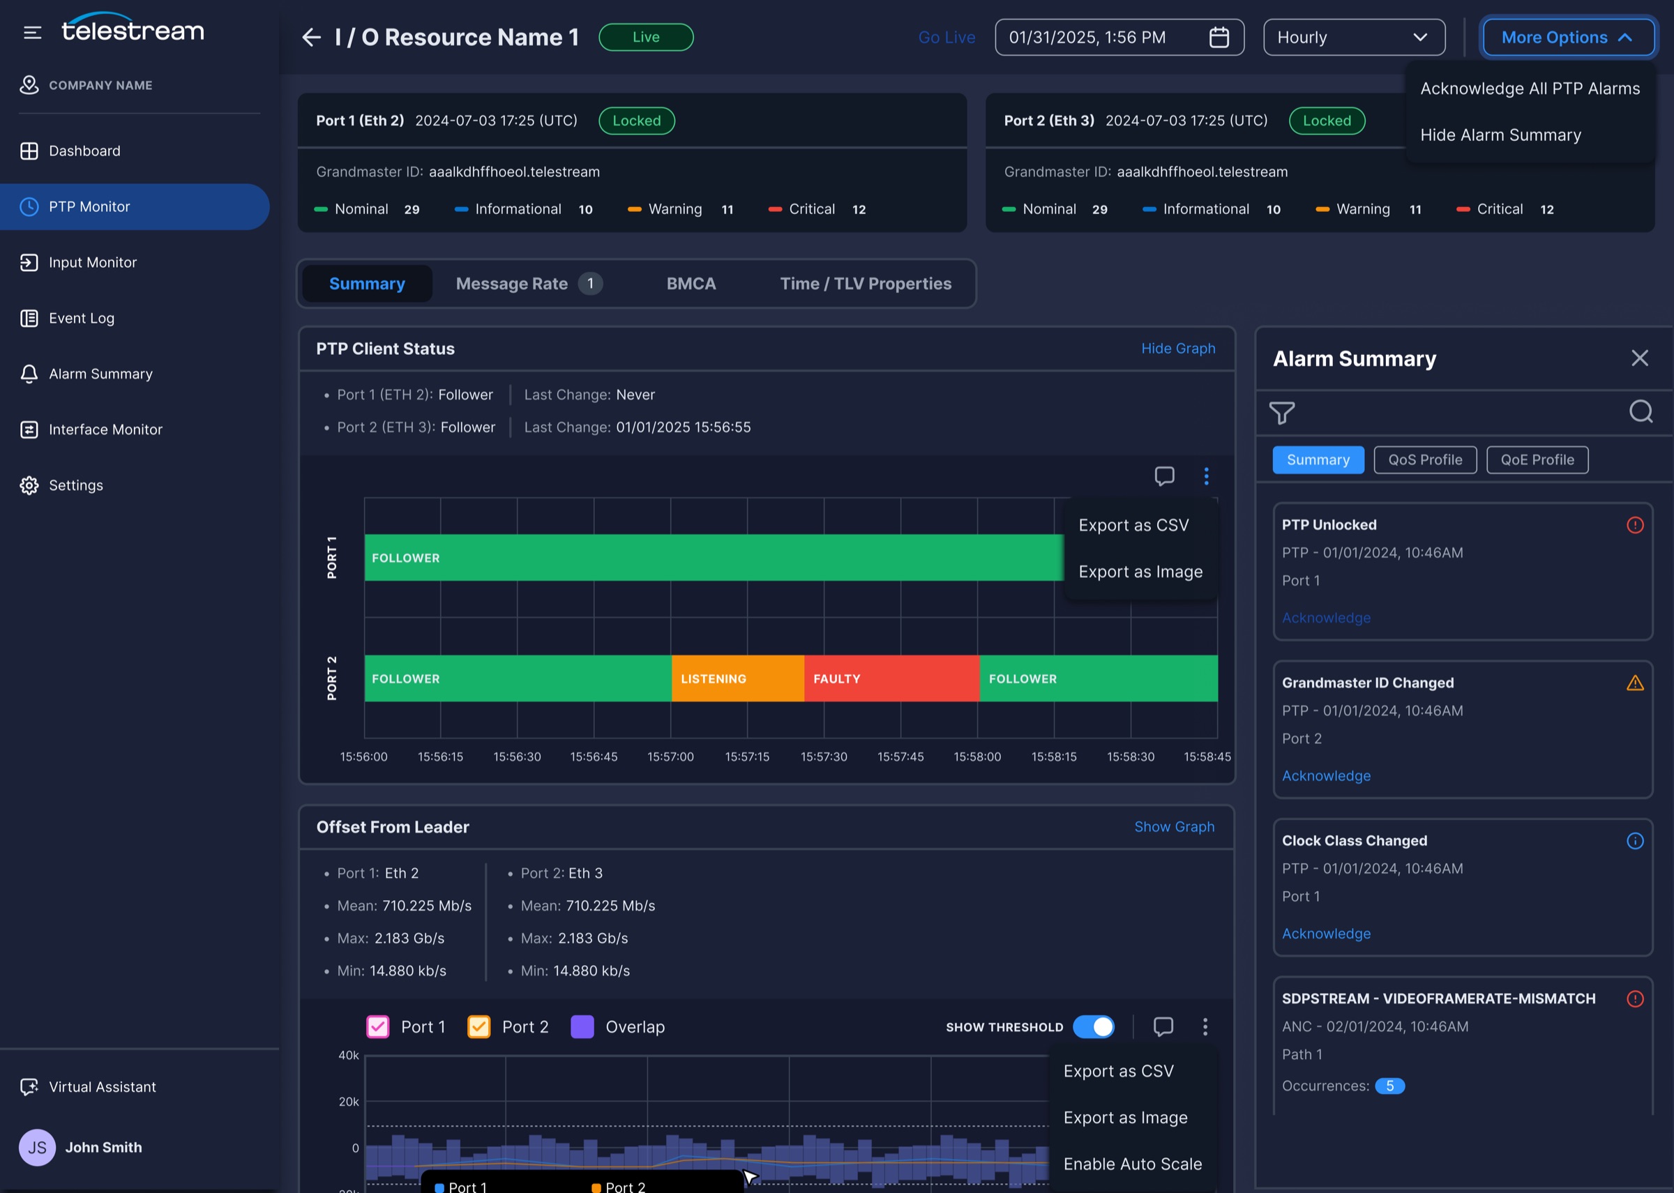Choose Acknowledge All PTP Alarms
Image resolution: width=1674 pixels, height=1193 pixels.
click(x=1529, y=89)
